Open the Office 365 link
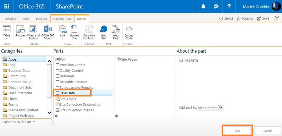The image size is (282, 136). coord(32,6)
